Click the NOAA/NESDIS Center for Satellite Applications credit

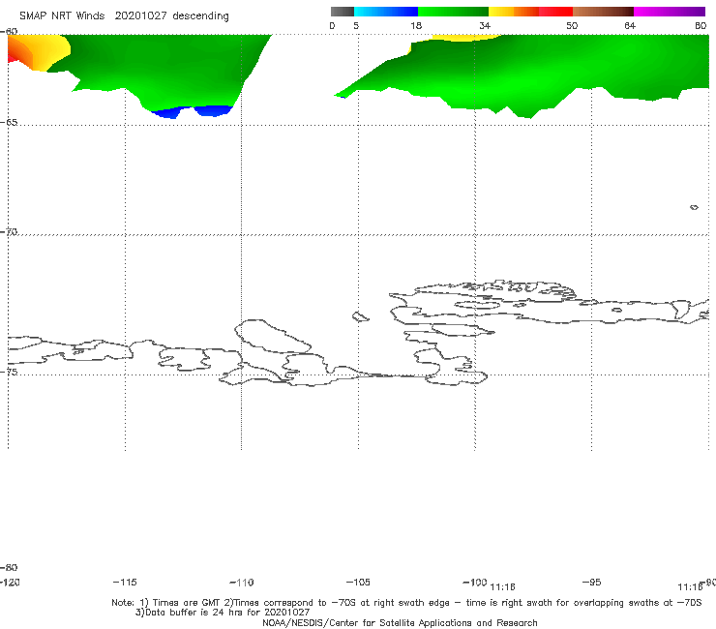tap(400, 622)
